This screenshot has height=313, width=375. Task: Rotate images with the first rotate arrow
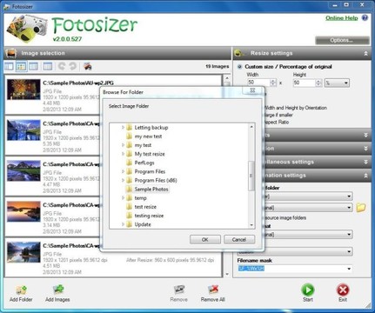[62, 66]
